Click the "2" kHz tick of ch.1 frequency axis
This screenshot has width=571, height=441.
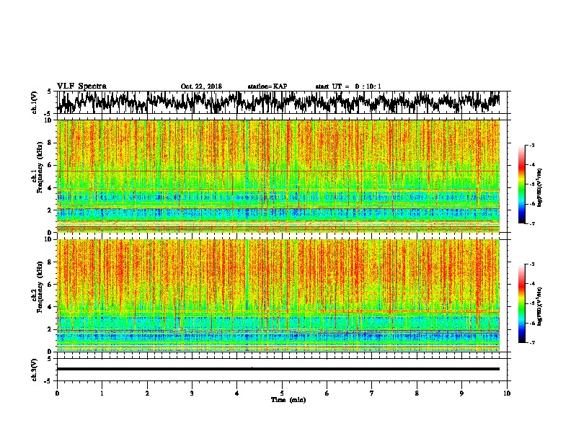coord(50,210)
